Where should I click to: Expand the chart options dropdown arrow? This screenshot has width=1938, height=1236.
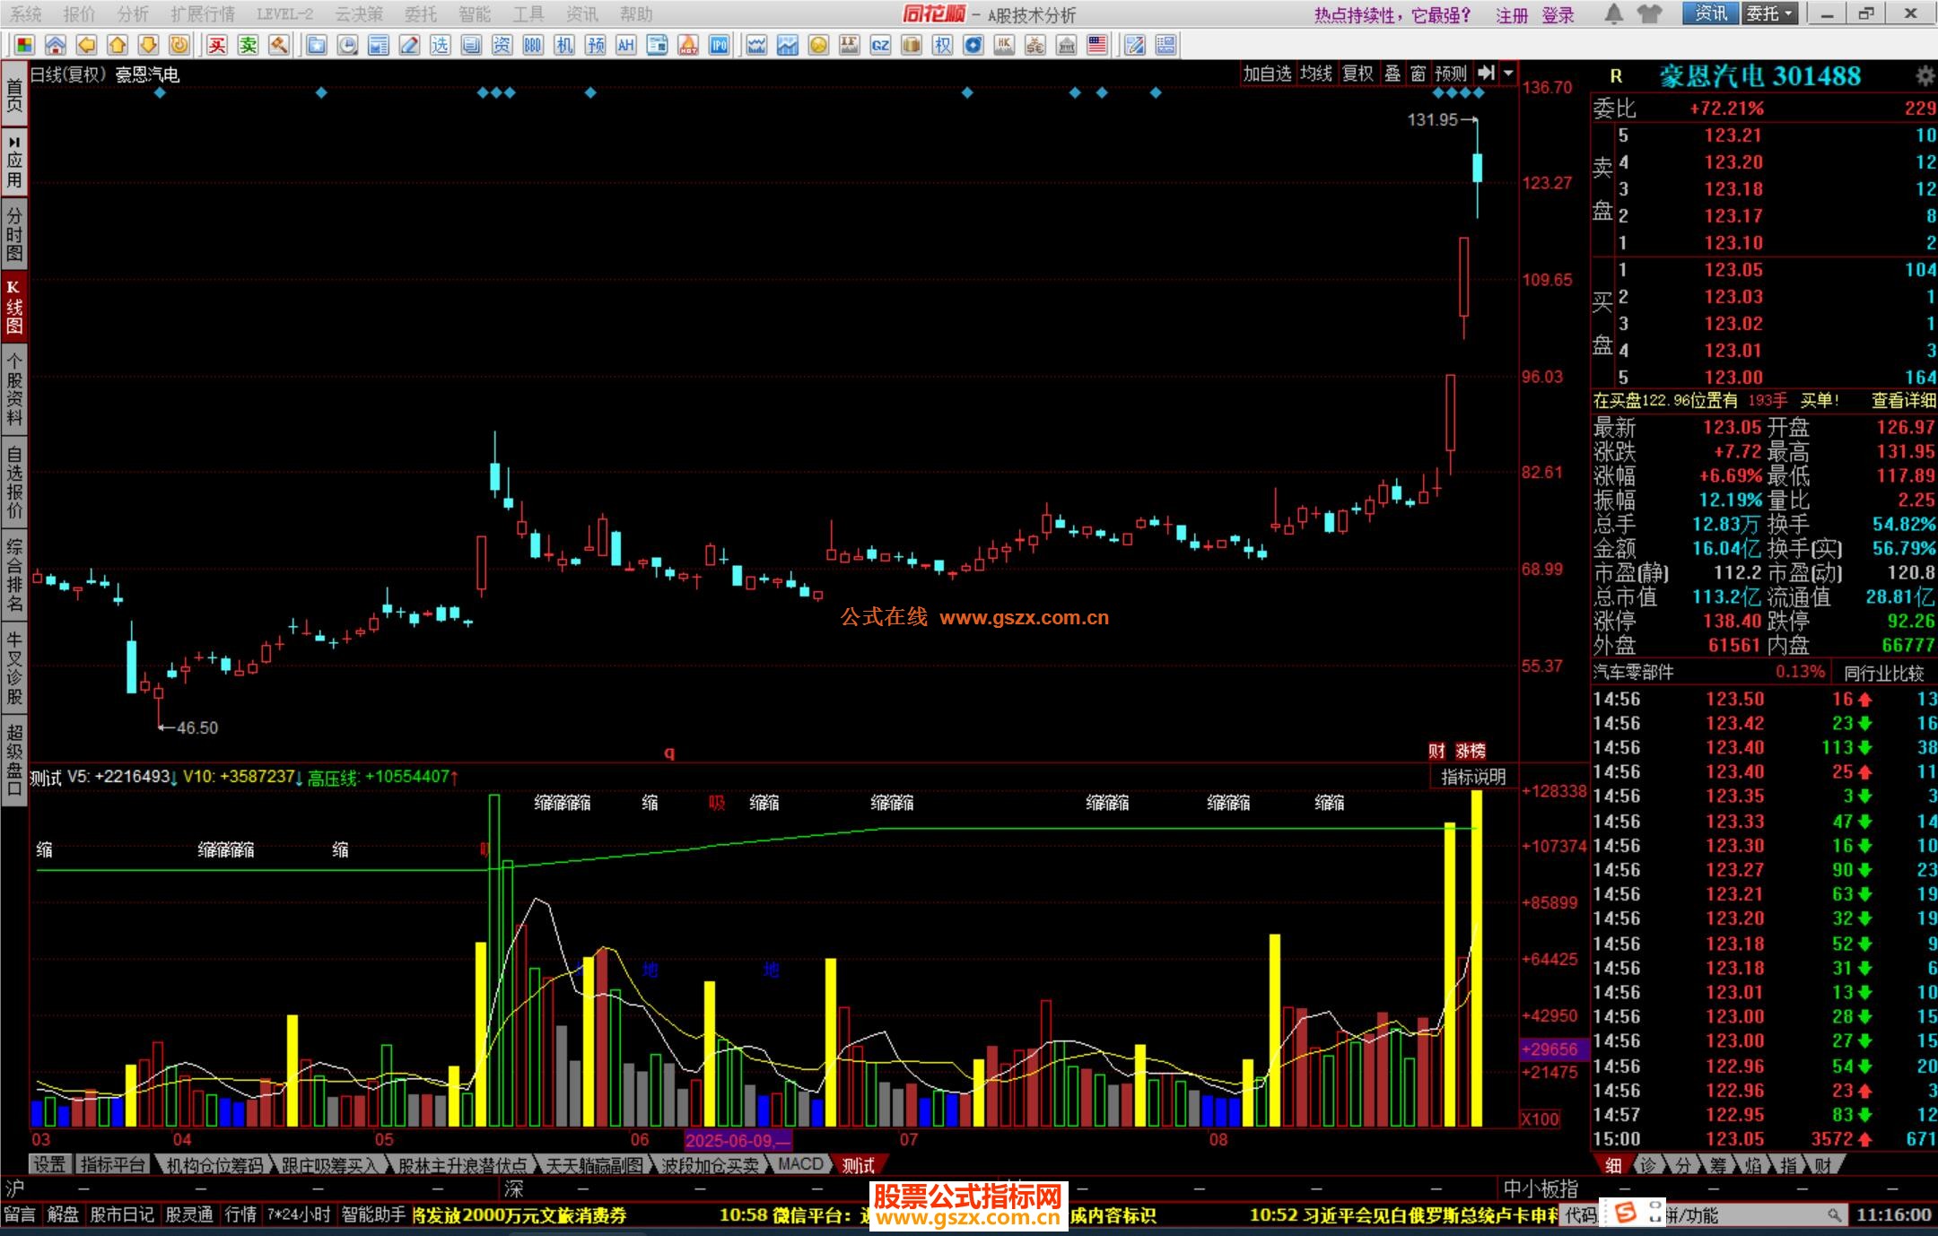click(x=1508, y=74)
